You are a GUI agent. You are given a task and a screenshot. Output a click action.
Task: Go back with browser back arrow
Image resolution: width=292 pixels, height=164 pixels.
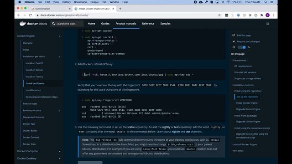18,15
